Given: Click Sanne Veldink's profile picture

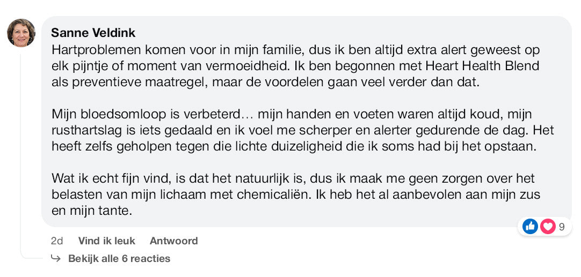Looking at the screenshot, I should pyautogui.click(x=21, y=33).
